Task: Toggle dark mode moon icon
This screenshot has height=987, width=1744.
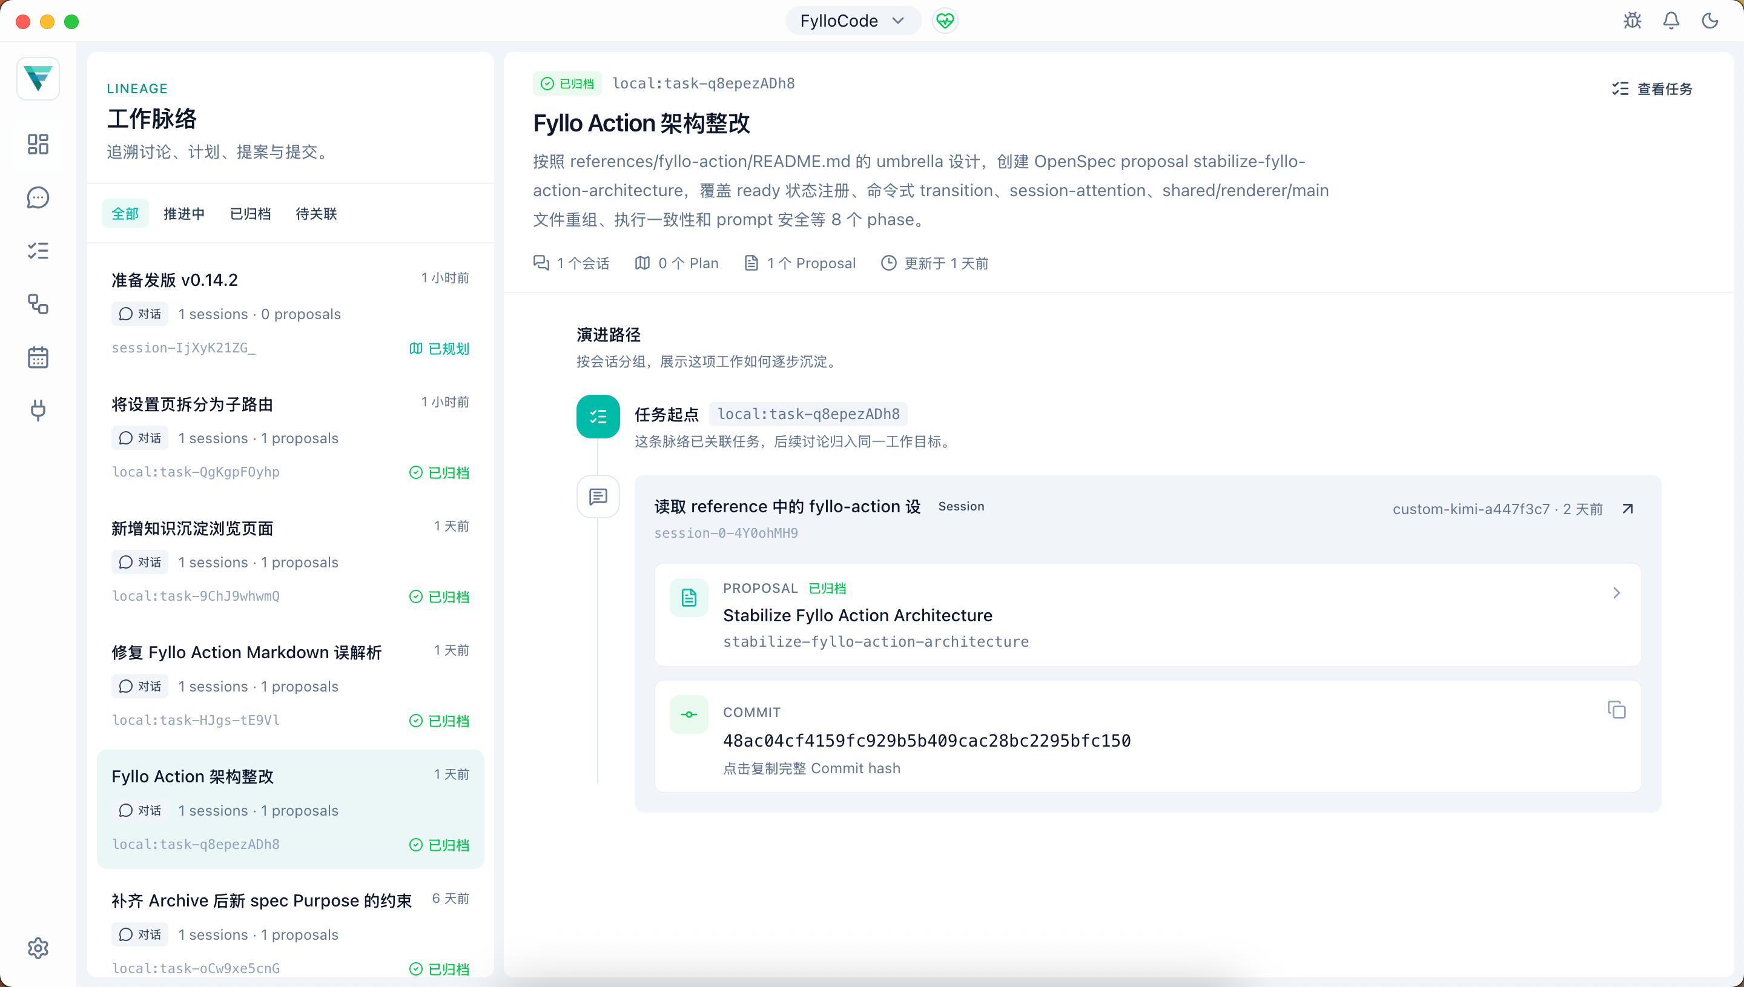Action: pyautogui.click(x=1709, y=21)
